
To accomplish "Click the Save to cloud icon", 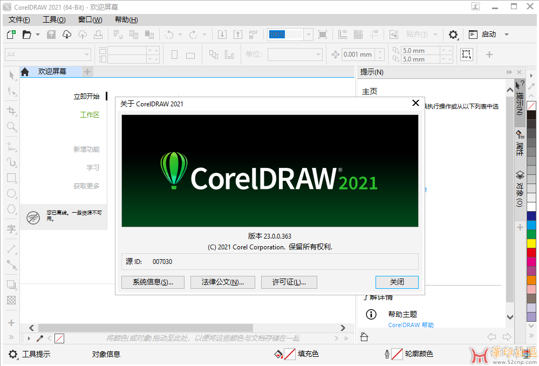I will (83, 35).
